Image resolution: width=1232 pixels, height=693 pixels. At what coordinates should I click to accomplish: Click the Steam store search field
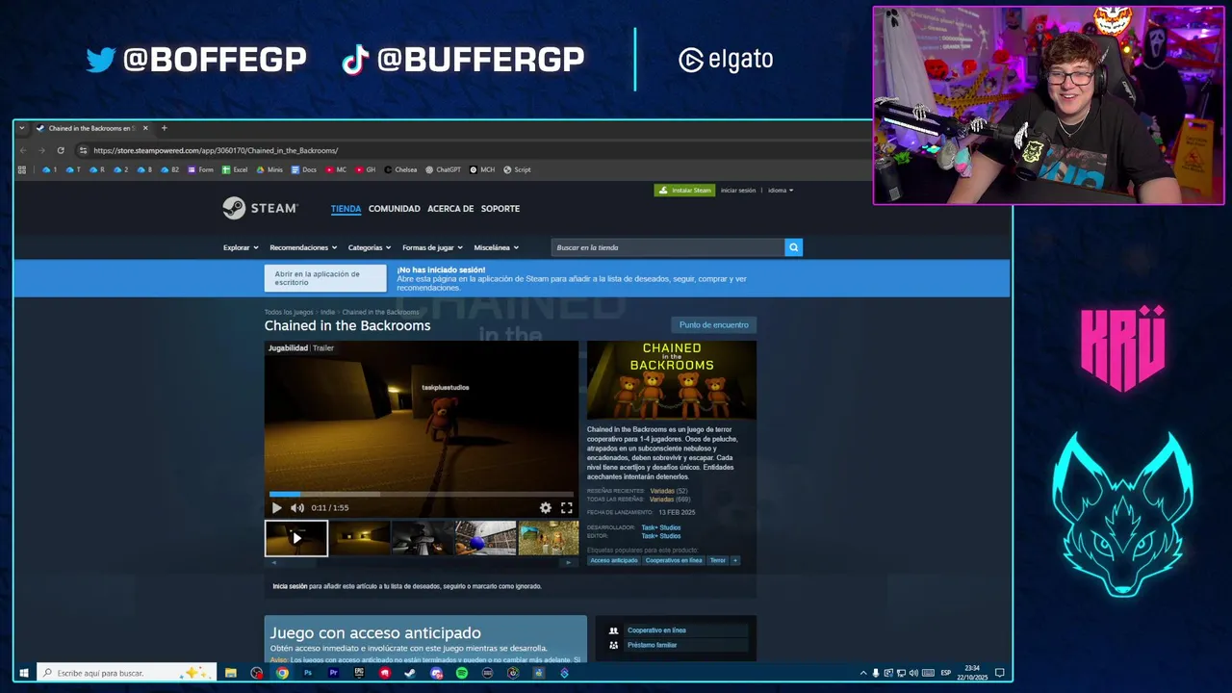pyautogui.click(x=668, y=247)
